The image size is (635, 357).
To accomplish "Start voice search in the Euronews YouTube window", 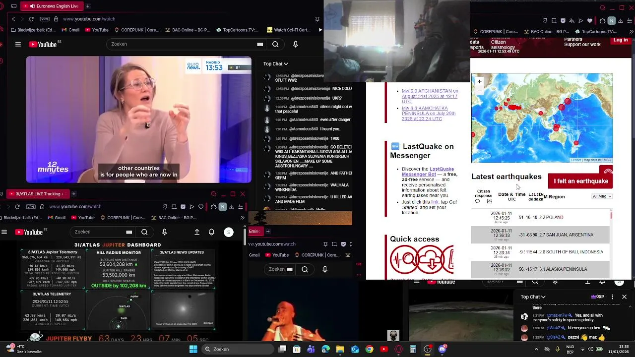I will [296, 44].
